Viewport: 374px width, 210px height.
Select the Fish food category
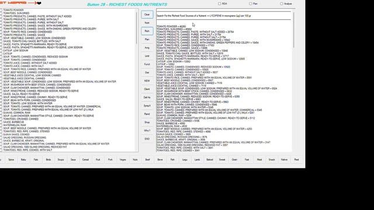pos(172,160)
